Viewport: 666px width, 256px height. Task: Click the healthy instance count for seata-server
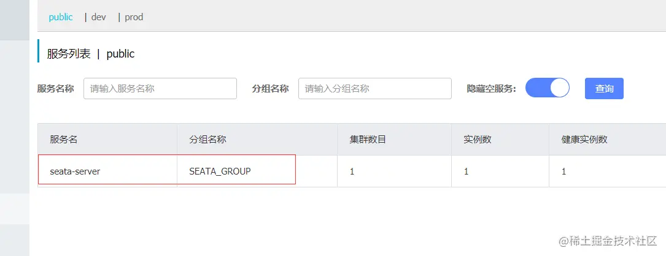click(x=564, y=171)
